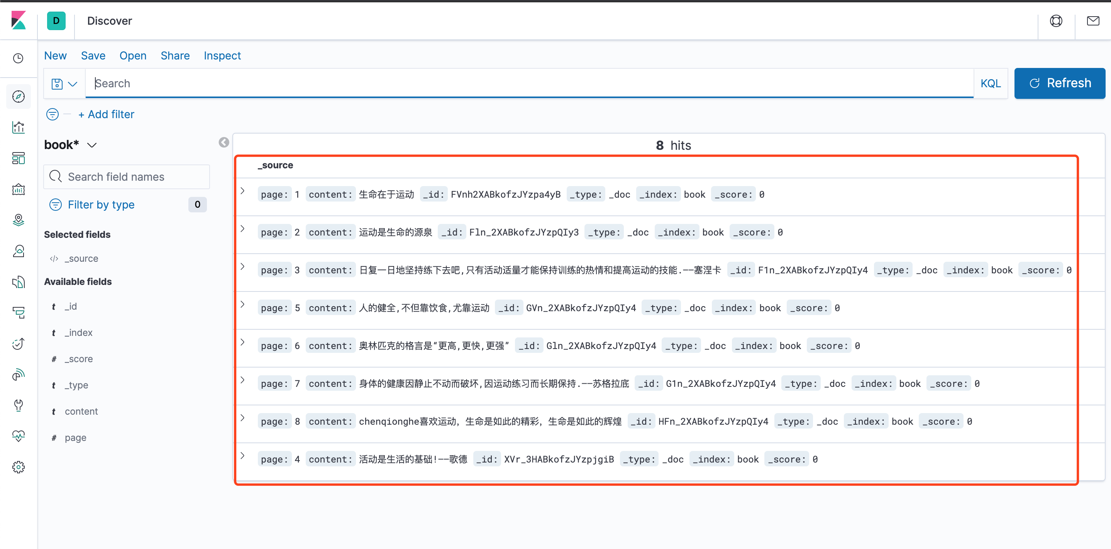Open Dev Tools wrench icon in sidebar
Image resolution: width=1111 pixels, height=549 pixels.
19,405
